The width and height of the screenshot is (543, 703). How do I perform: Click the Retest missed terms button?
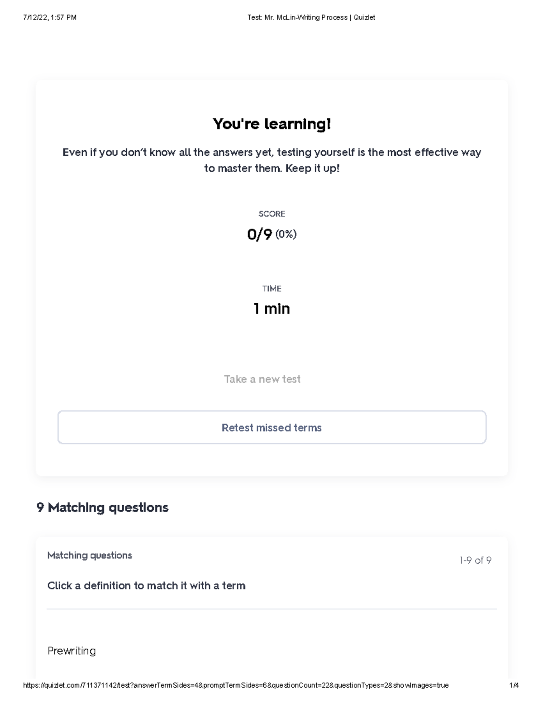pos(271,427)
